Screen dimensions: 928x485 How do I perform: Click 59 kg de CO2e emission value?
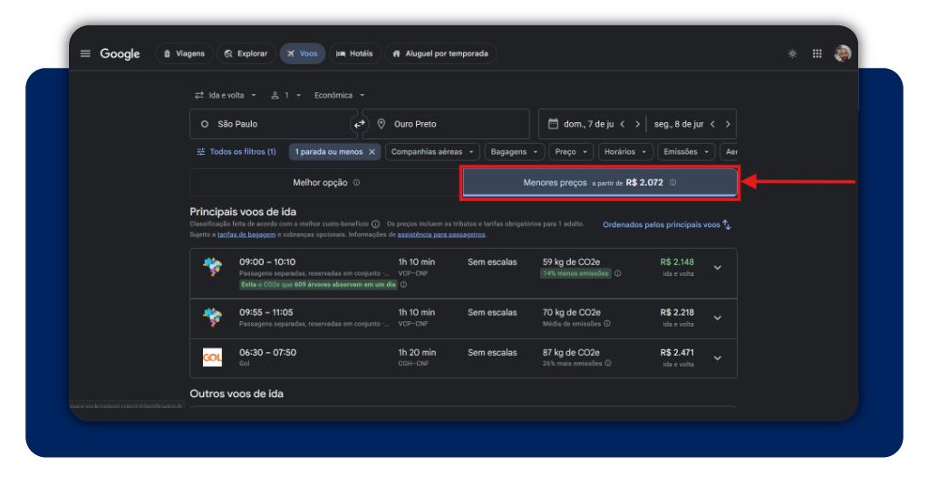(571, 262)
